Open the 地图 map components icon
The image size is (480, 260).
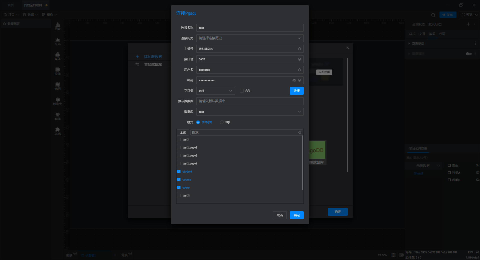coord(57,86)
